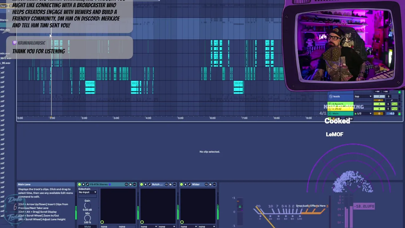405x228 pixels.
Task: Click the Main track 0 pan field
Action: click(x=379, y=113)
